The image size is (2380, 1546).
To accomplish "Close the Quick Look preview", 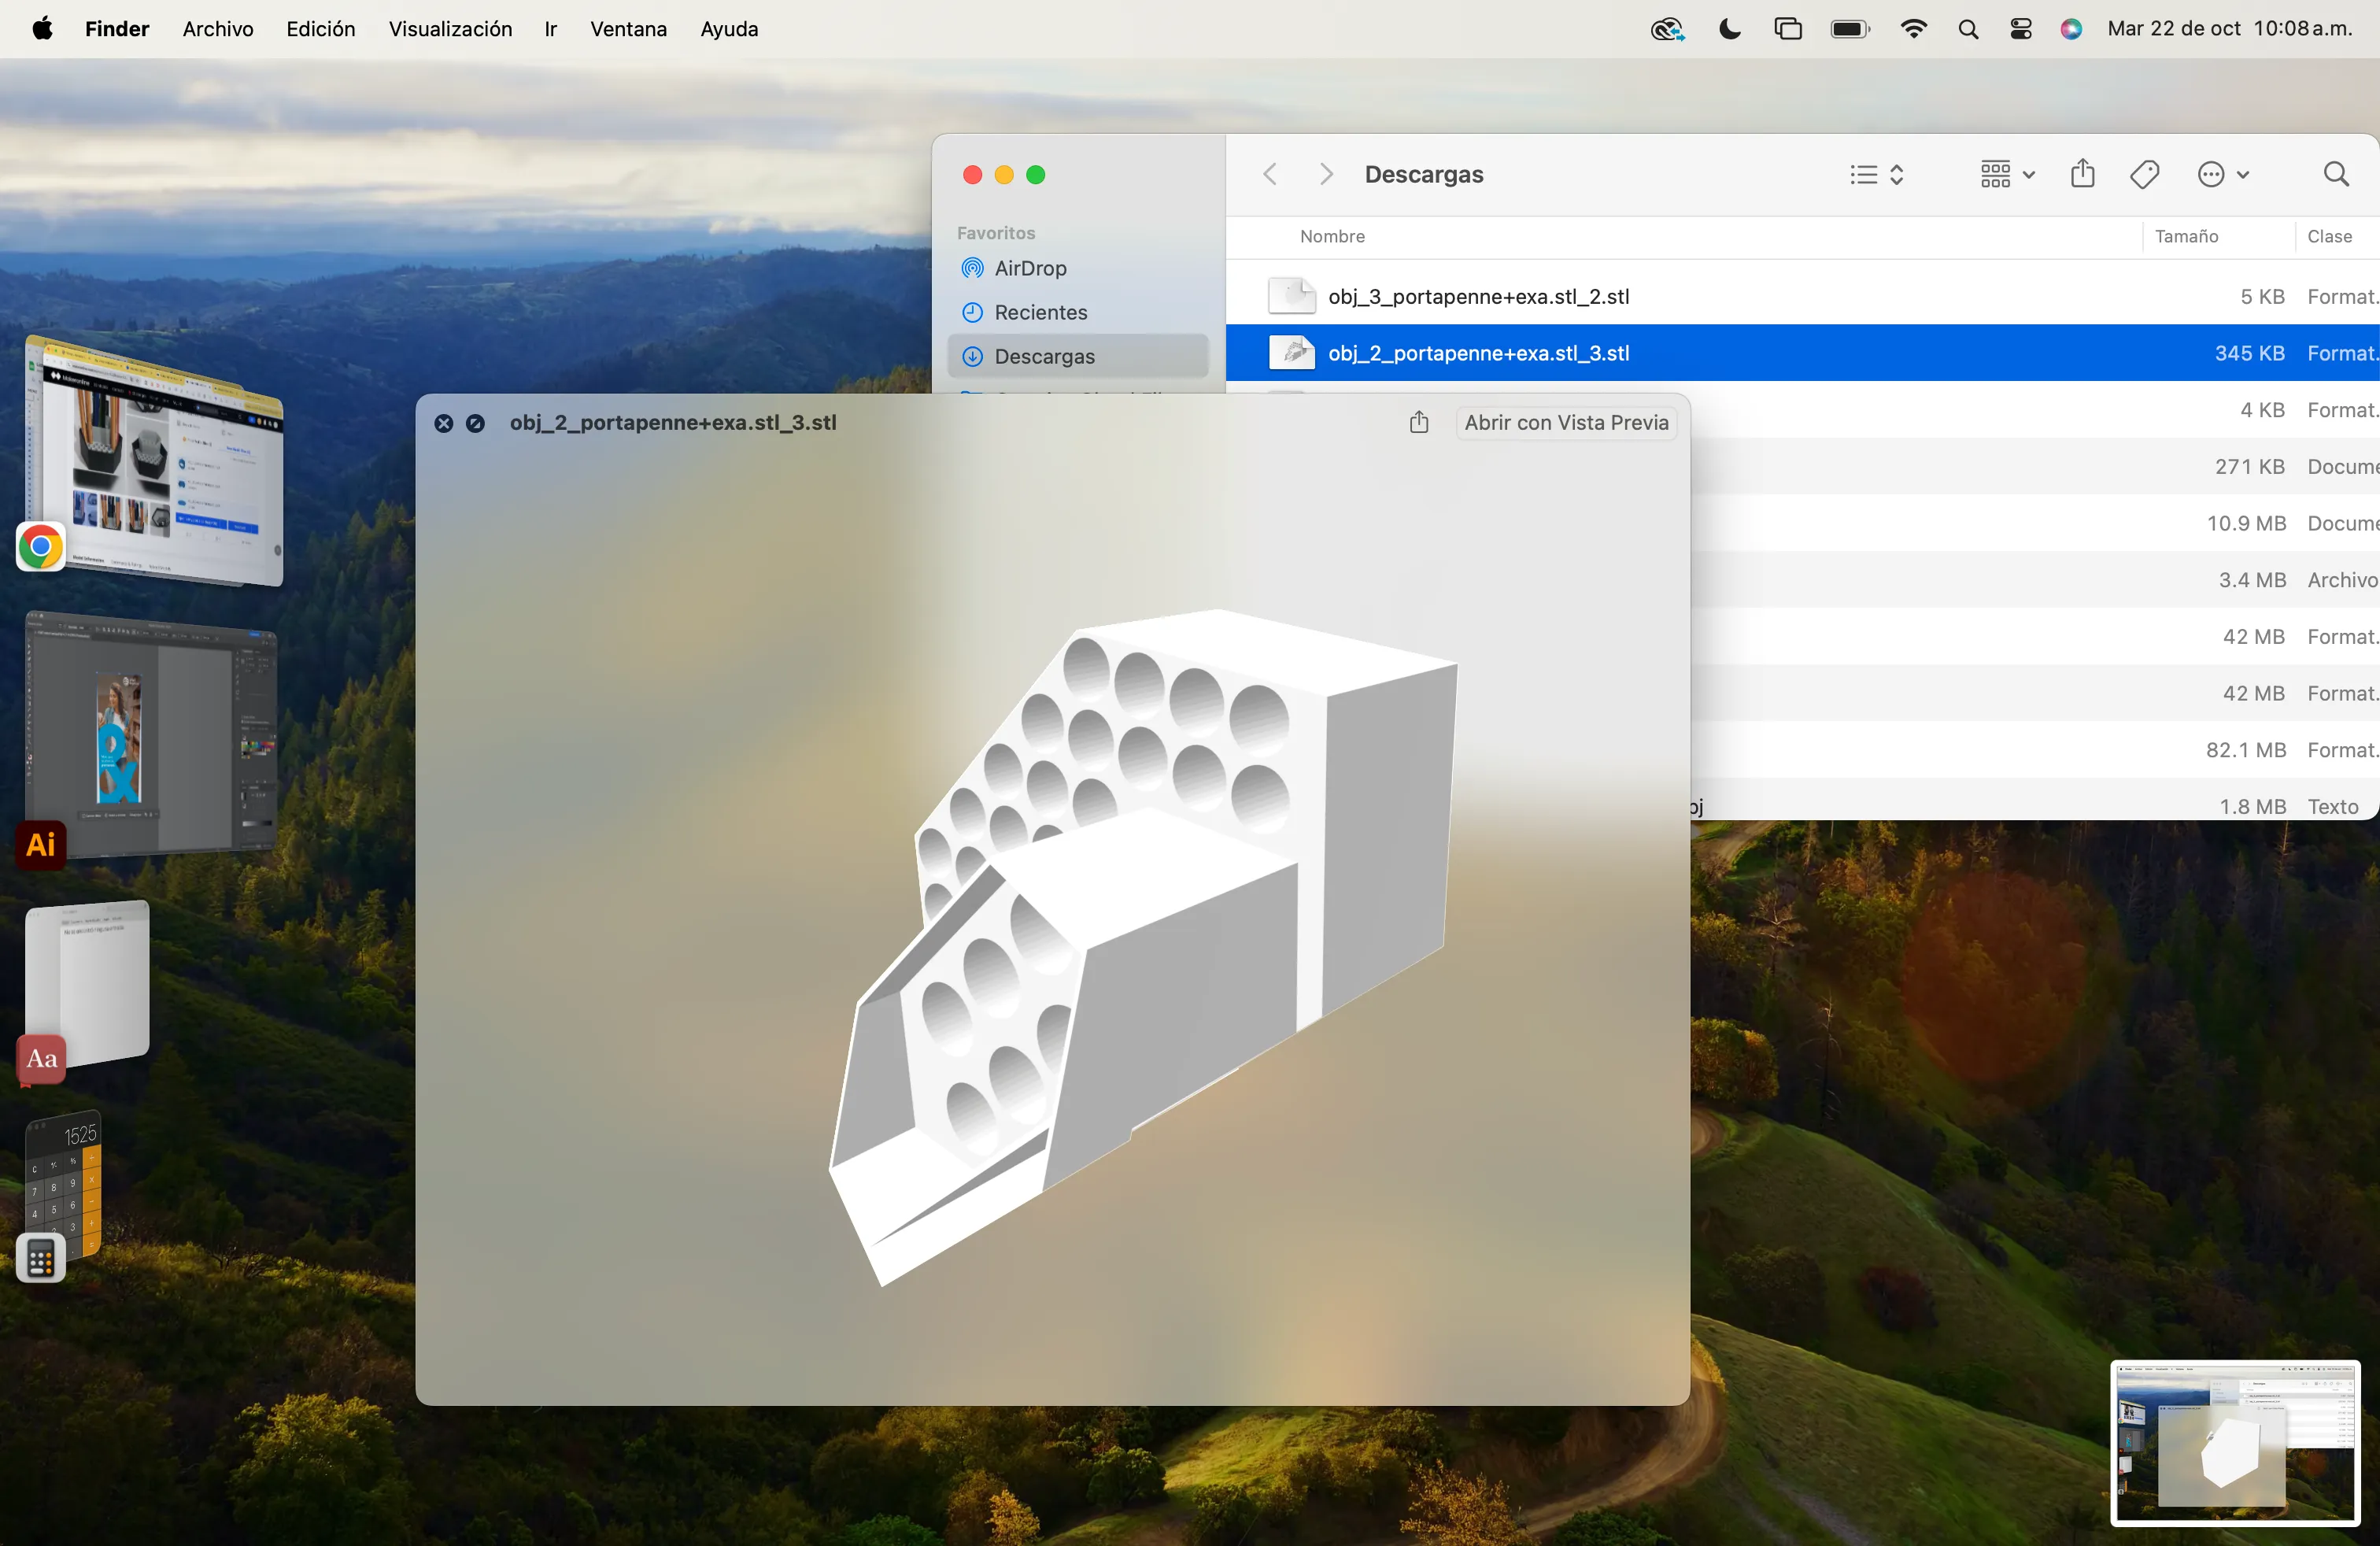I will (444, 423).
